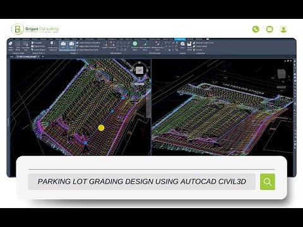The width and height of the screenshot is (303, 227).
Task: Open the green user profile icon
Action: (x=283, y=29)
